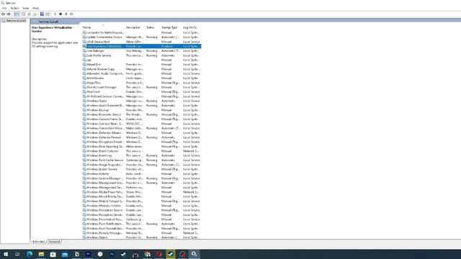Select the User Manager service

tap(142, 51)
